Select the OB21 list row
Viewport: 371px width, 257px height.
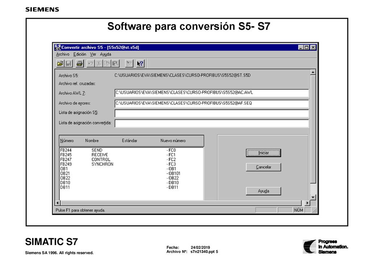pos(131,174)
